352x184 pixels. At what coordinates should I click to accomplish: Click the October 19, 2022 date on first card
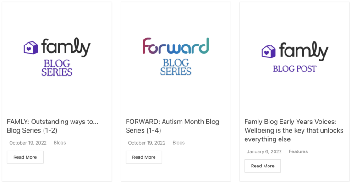28,143
